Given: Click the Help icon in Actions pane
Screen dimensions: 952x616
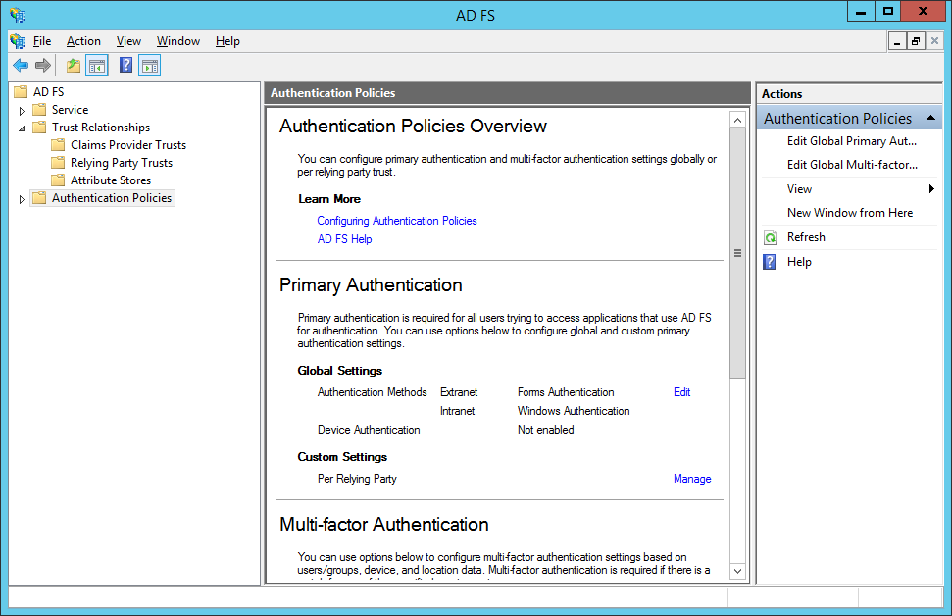Looking at the screenshot, I should [770, 262].
